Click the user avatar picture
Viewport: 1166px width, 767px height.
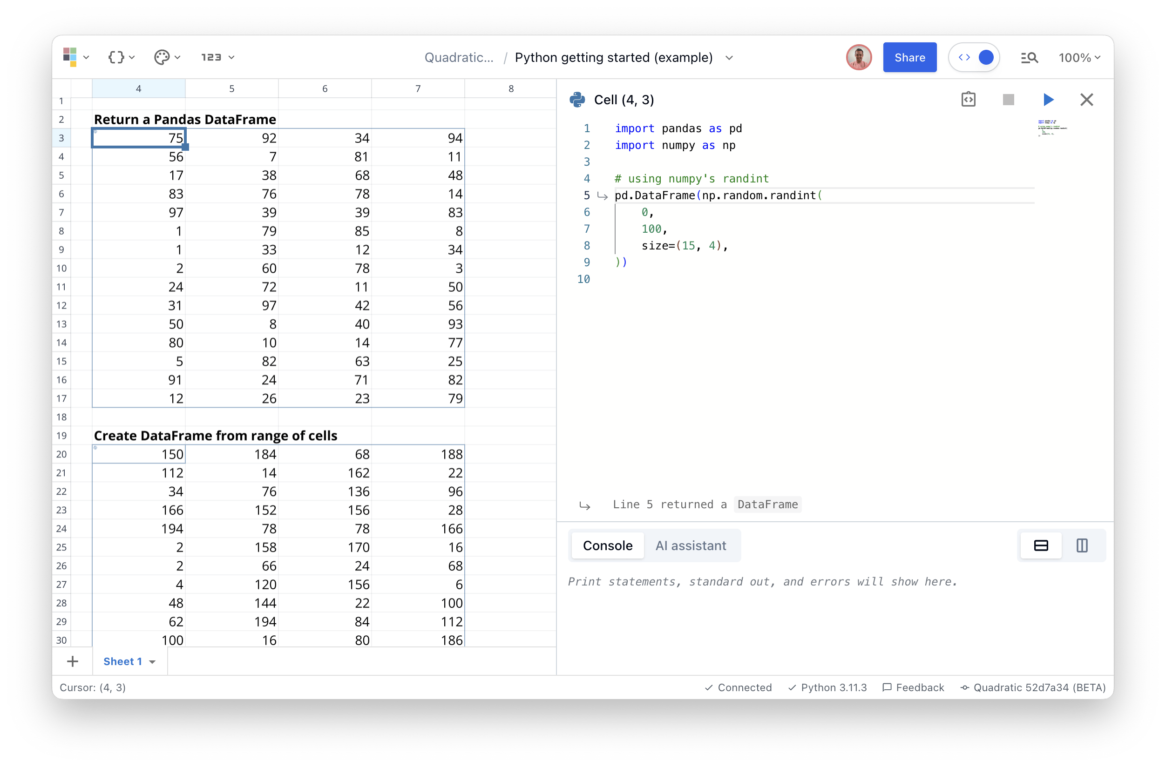858,57
